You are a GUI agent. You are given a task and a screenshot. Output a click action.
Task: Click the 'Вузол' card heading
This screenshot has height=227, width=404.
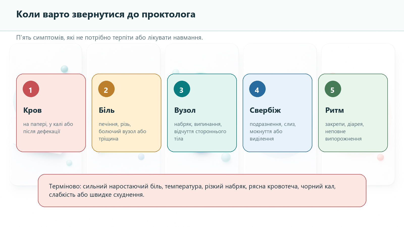185,110
